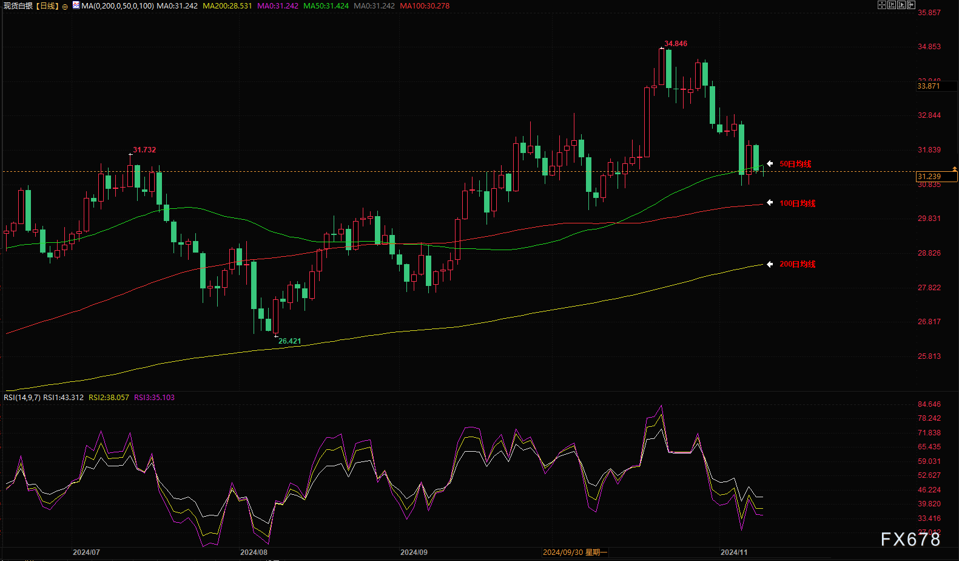Click the RSI(14,9,7) indicator label

click(x=22, y=398)
